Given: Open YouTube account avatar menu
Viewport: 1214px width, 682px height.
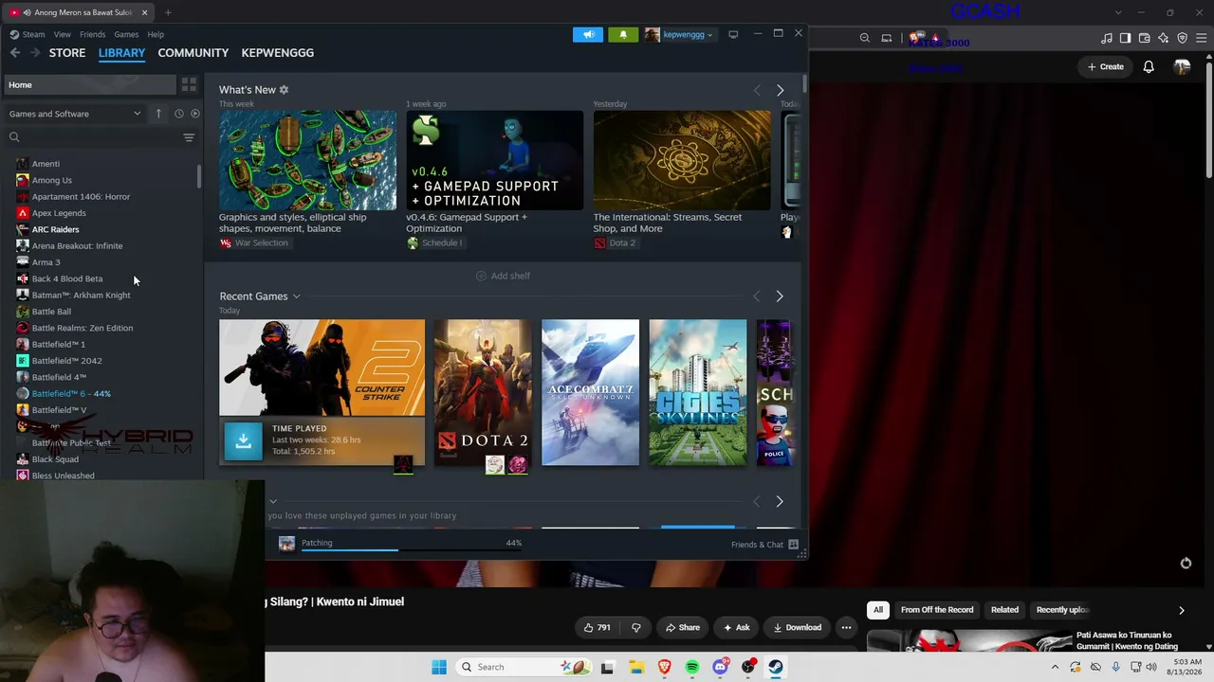Looking at the screenshot, I should point(1182,66).
